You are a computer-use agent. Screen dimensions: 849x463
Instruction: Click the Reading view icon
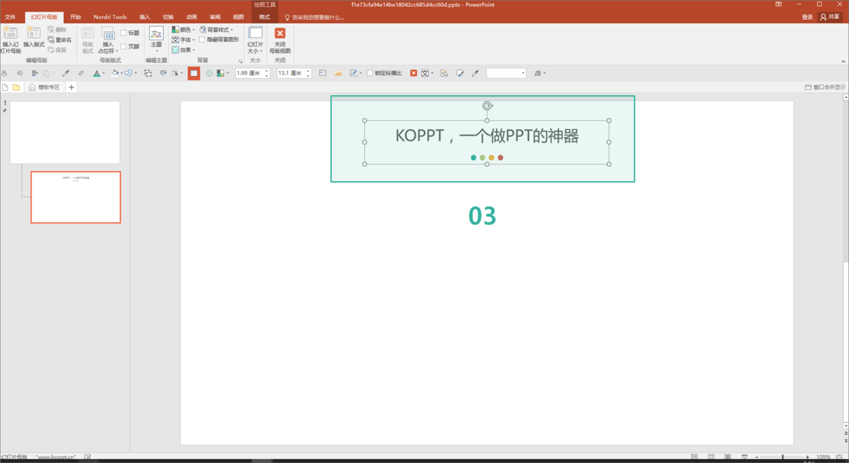pyautogui.click(x=727, y=457)
